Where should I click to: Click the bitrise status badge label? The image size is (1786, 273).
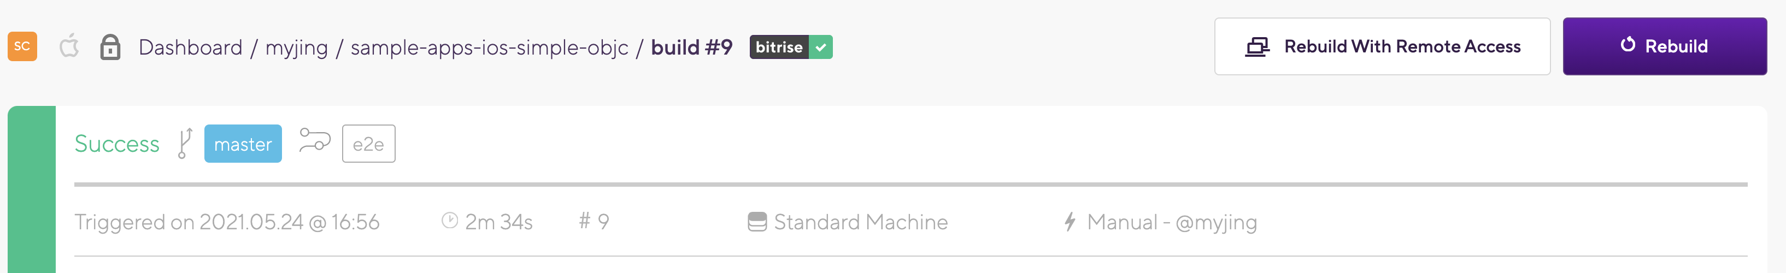pos(779,47)
